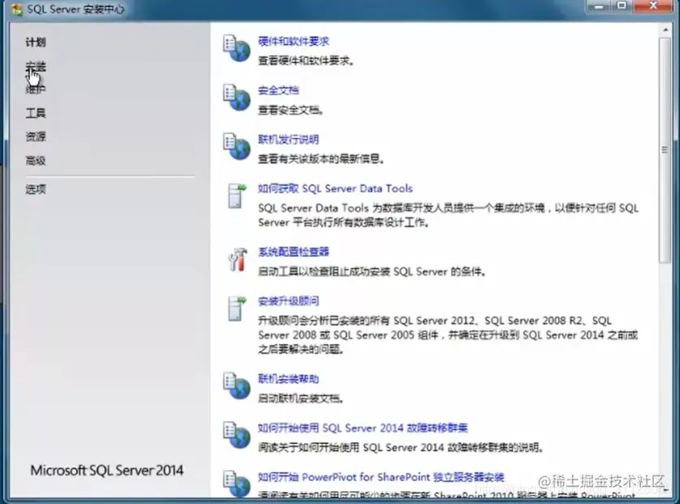Click description 启动工具以检查阻止成功安装 SQL Server 的条件
680x504 pixels.
[372, 272]
